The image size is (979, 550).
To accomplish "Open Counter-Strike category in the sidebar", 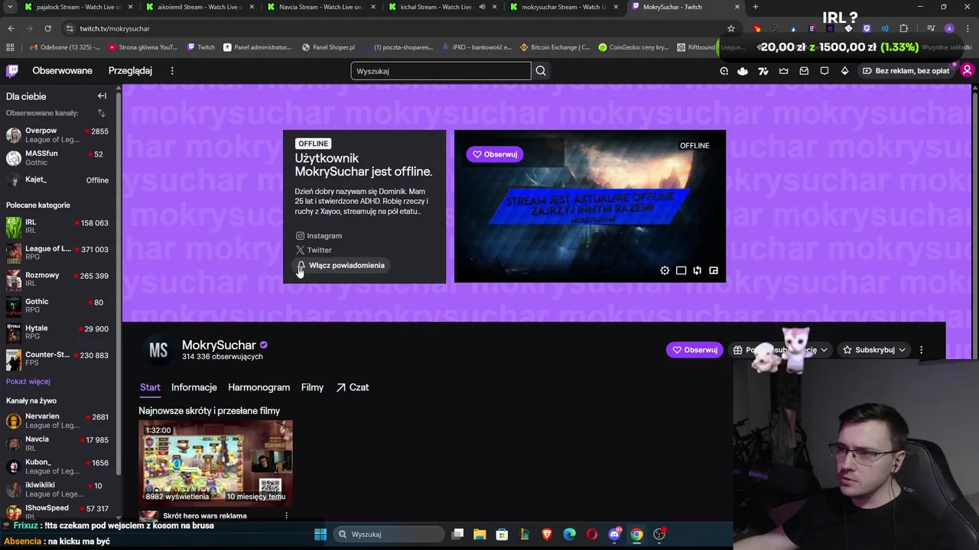I will (58, 359).
